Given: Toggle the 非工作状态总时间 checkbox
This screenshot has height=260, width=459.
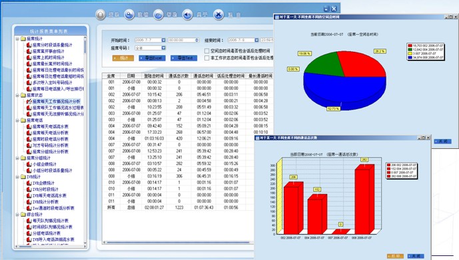Looking at the screenshot, I should point(207,58).
